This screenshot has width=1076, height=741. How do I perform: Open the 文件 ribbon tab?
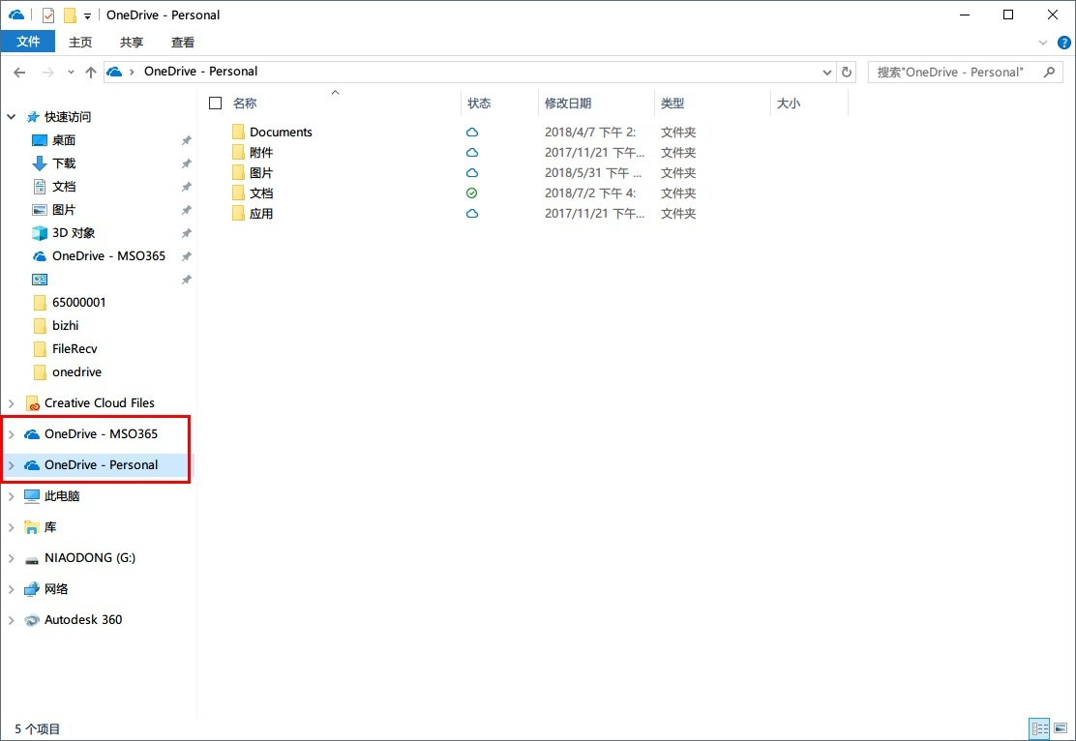[28, 42]
